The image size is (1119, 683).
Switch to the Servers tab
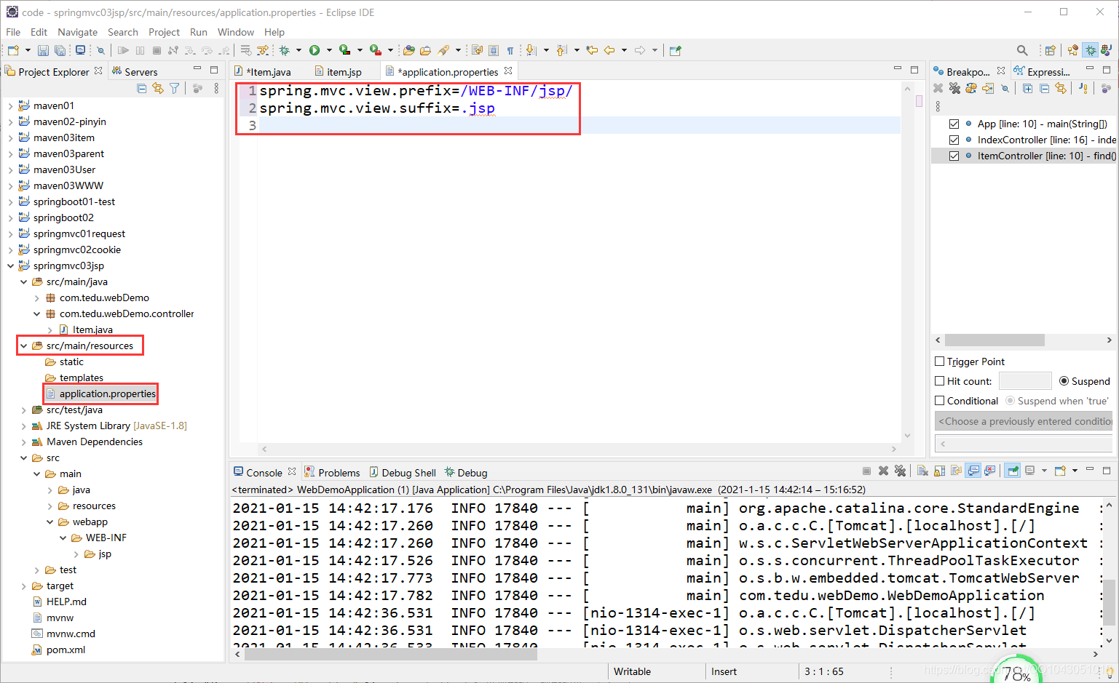tap(135, 71)
